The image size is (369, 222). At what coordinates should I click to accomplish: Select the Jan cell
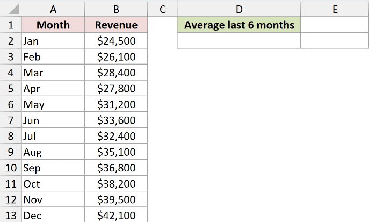click(x=53, y=41)
